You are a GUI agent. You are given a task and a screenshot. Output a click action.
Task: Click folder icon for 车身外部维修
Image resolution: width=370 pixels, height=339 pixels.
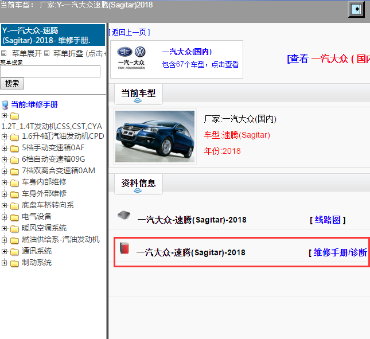tap(14, 194)
